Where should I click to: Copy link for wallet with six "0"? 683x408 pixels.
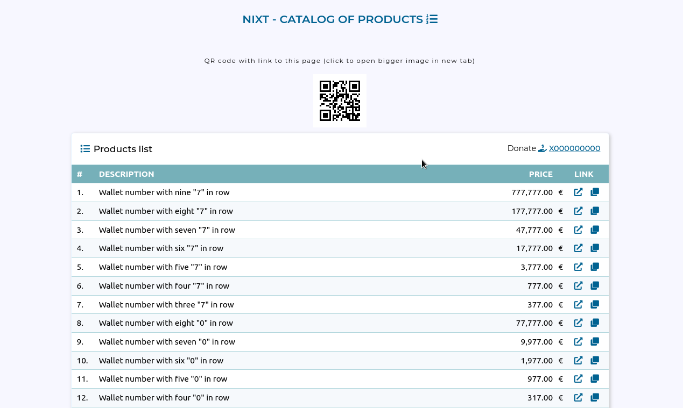(595, 360)
